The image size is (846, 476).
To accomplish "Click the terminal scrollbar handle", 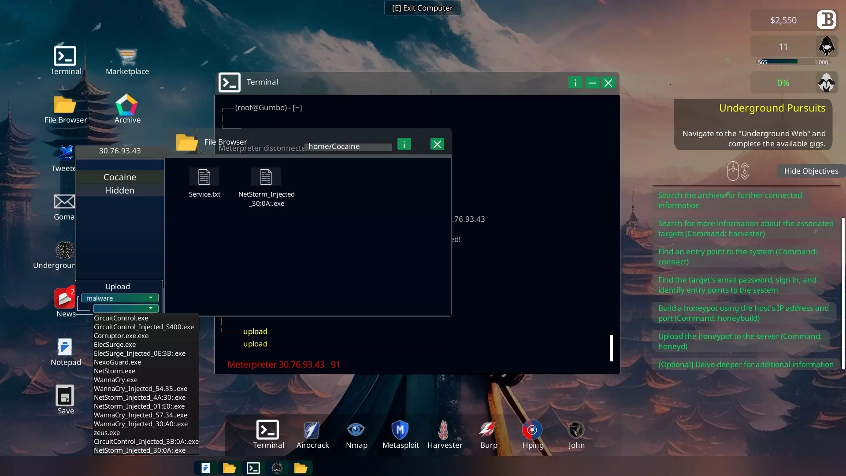I will point(611,348).
